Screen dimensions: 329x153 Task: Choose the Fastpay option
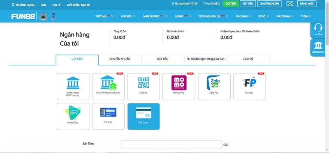(250, 87)
